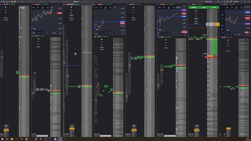This screenshot has width=251, height=141.
Task: Select the yellow volume preset in the first order book
Action: tap(6, 130)
